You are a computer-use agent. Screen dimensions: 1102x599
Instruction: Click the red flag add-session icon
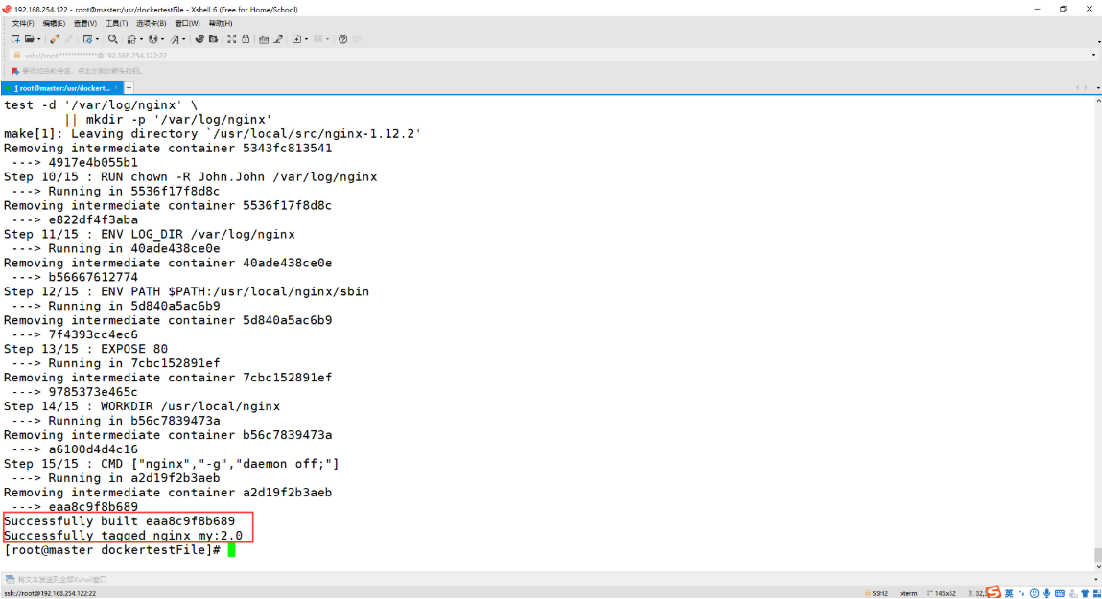[x=14, y=71]
